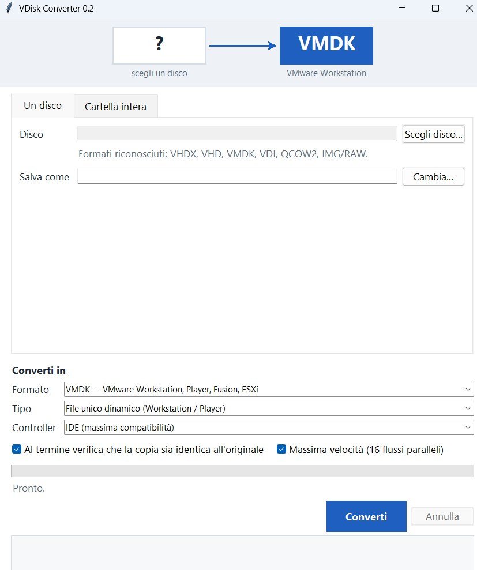The width and height of the screenshot is (477, 570).
Task: Close the VDisk Converter window
Action: (x=470, y=8)
